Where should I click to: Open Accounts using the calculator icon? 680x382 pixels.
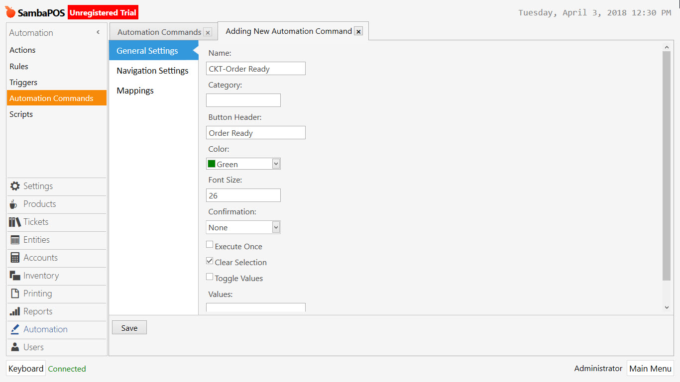[x=14, y=258]
